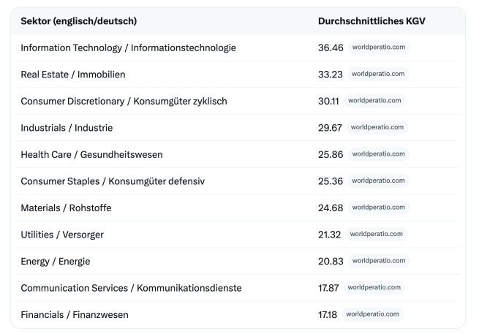This screenshot has width=479, height=334.
Task: Click the 'Financials / Finanzwesen' row label
Action: click(x=75, y=314)
